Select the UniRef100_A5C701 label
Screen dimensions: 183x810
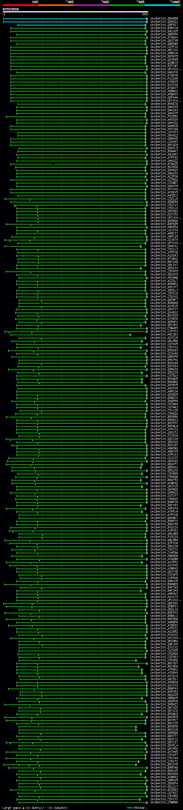click(164, 50)
